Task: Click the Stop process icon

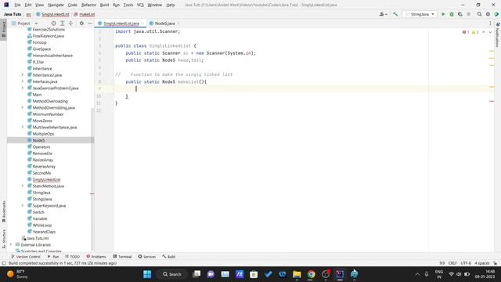Action: [468, 14]
